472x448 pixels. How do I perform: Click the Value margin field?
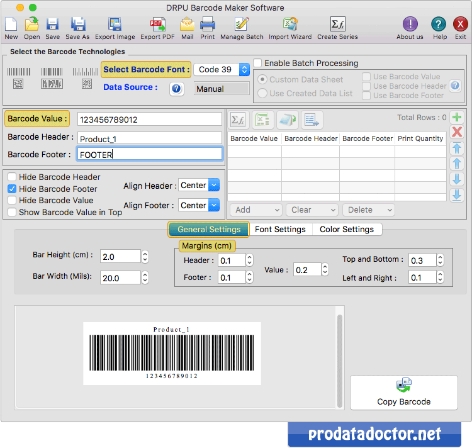coord(306,269)
